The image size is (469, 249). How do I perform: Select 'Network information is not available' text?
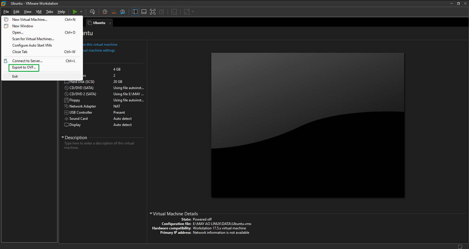click(221, 233)
